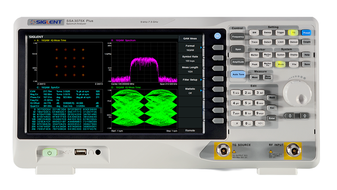The width and height of the screenshot is (337, 190).
Task: Click the keypad Enter key
Action: [272, 118]
